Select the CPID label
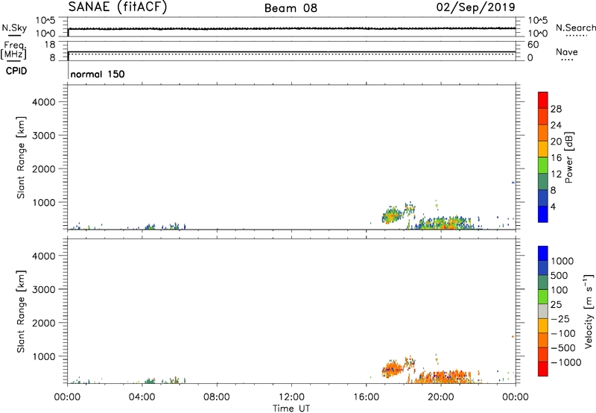The image size is (596, 413). coord(16,71)
